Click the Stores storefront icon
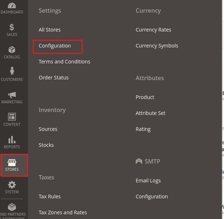The height and width of the screenshot is (219, 224). click(x=12, y=162)
